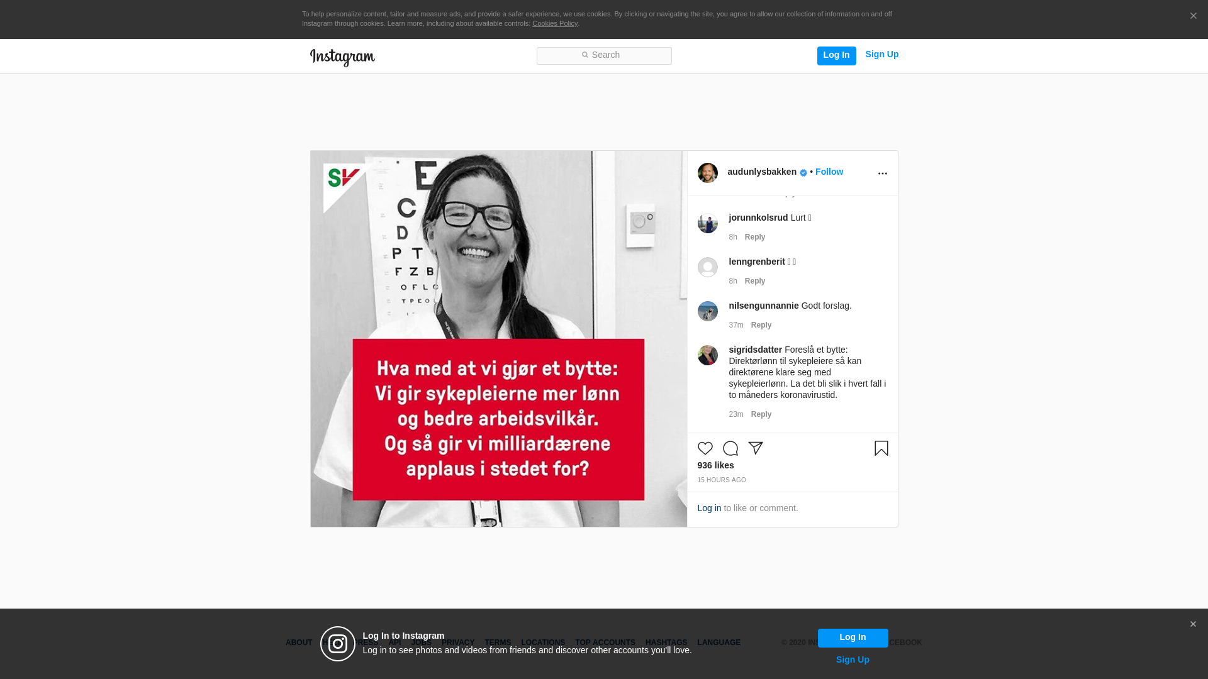The height and width of the screenshot is (679, 1208).
Task: Open the audunlysbakken username link
Action: 762,172
